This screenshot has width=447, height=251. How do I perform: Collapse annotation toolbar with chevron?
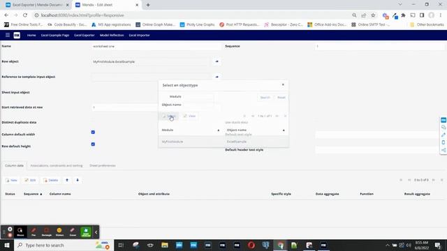tap(96, 232)
